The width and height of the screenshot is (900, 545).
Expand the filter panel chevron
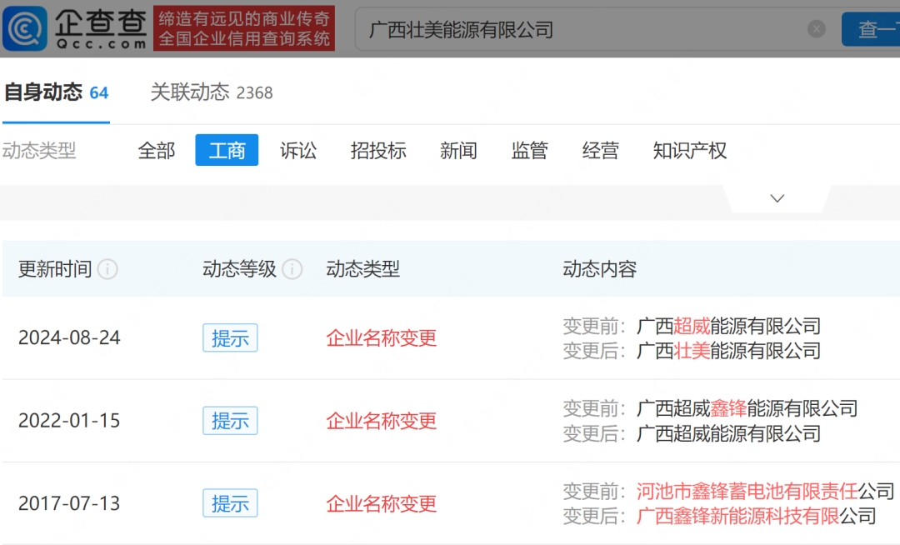[777, 198]
